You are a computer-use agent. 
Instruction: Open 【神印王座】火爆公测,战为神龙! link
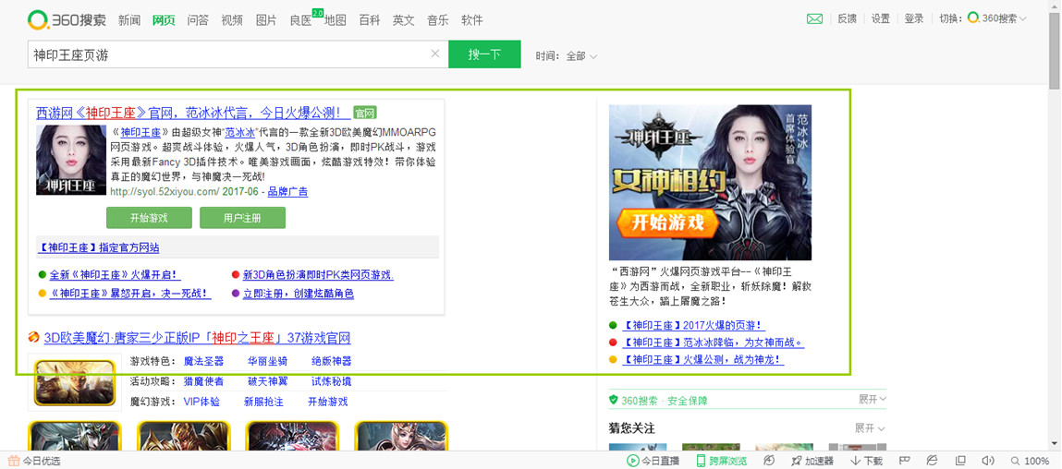tap(702, 360)
